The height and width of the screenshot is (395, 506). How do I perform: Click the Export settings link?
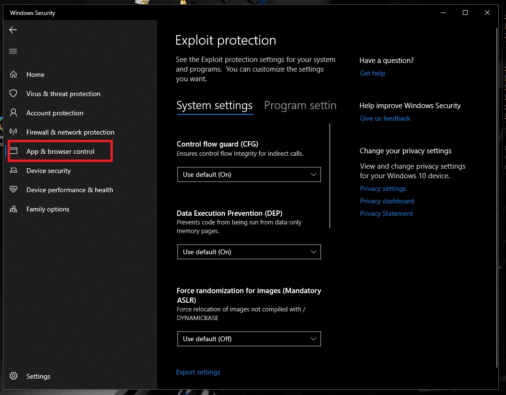[x=198, y=372]
